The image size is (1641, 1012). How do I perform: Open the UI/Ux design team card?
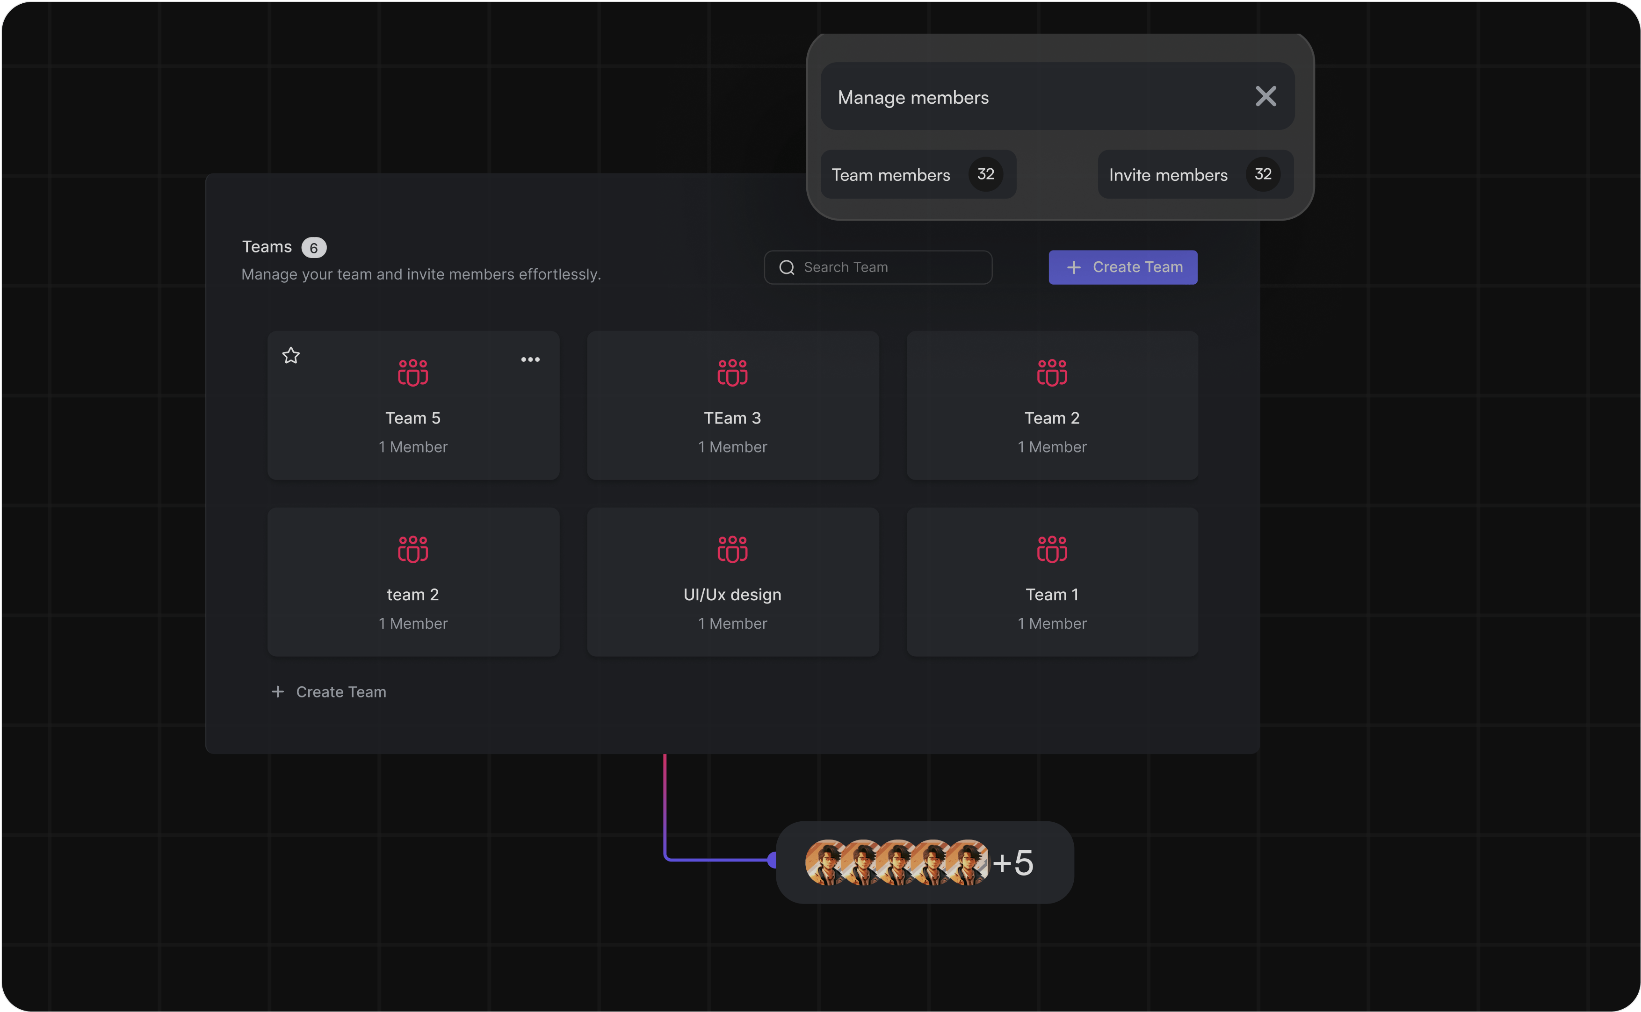coord(732,596)
